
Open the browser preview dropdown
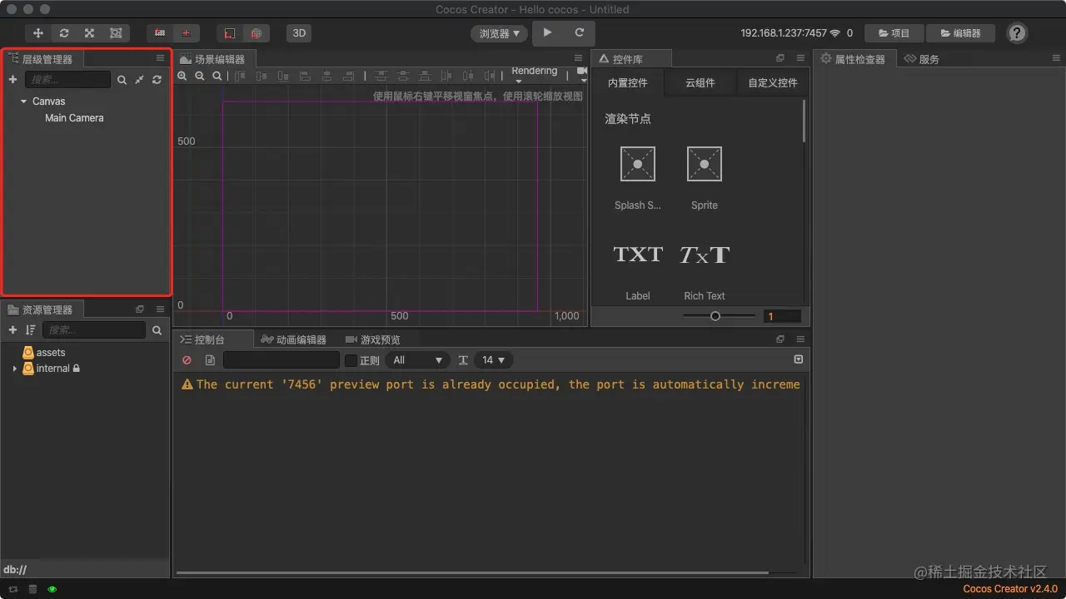pos(500,33)
